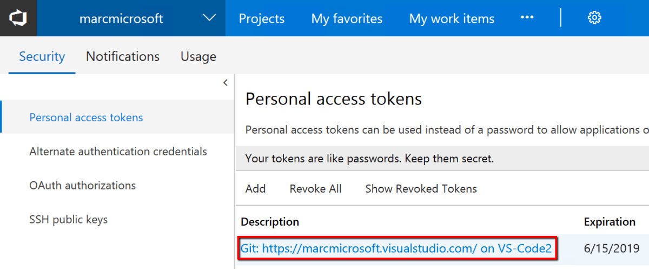Collapse the left sidebar with chevron
The image size is (649, 269).
[x=225, y=83]
